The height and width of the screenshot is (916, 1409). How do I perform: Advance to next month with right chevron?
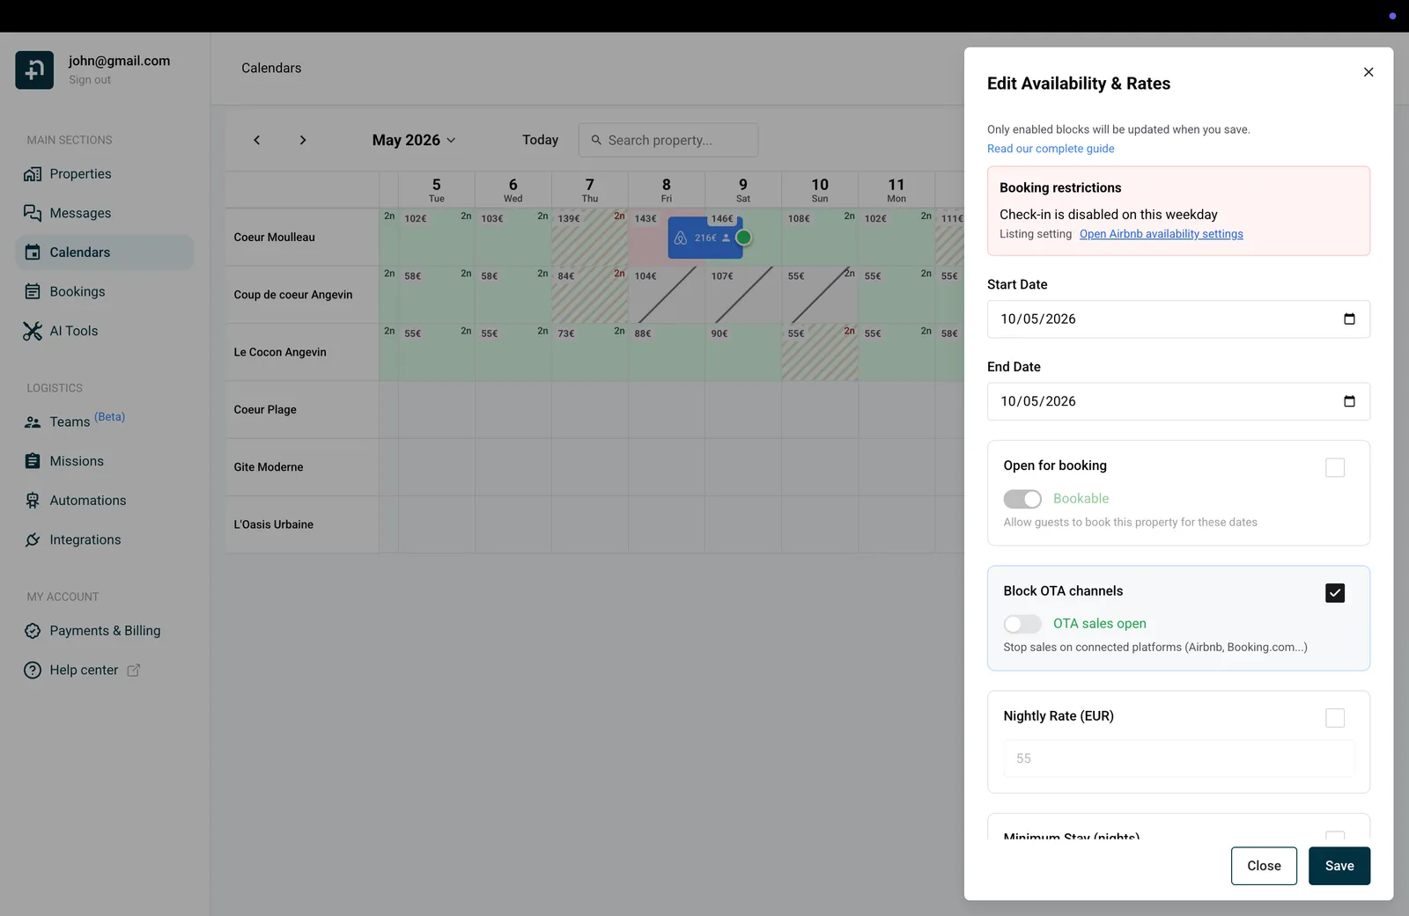point(303,140)
